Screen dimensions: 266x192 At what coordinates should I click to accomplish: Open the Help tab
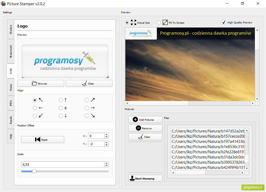[11, 136]
